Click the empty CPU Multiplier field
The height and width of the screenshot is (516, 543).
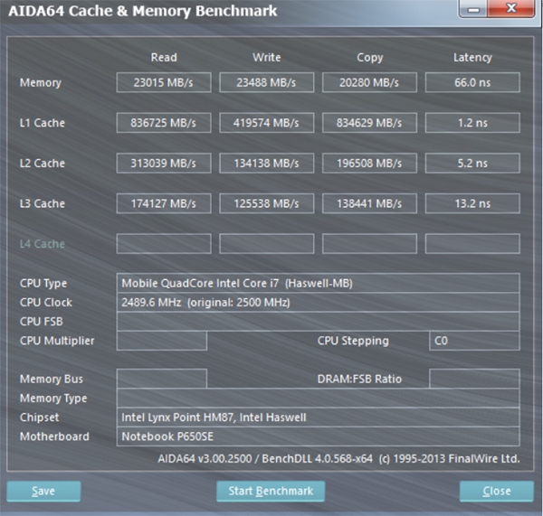(x=162, y=341)
